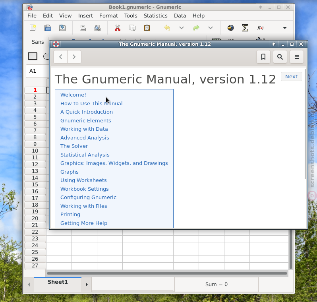The width and height of the screenshot is (317, 302).
Task: Click the Sans font name box
Action: 38,42
